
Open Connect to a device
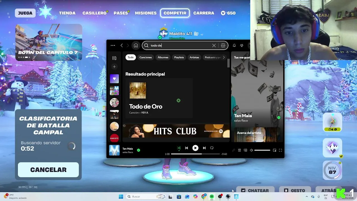pyautogui.click(x=245, y=150)
